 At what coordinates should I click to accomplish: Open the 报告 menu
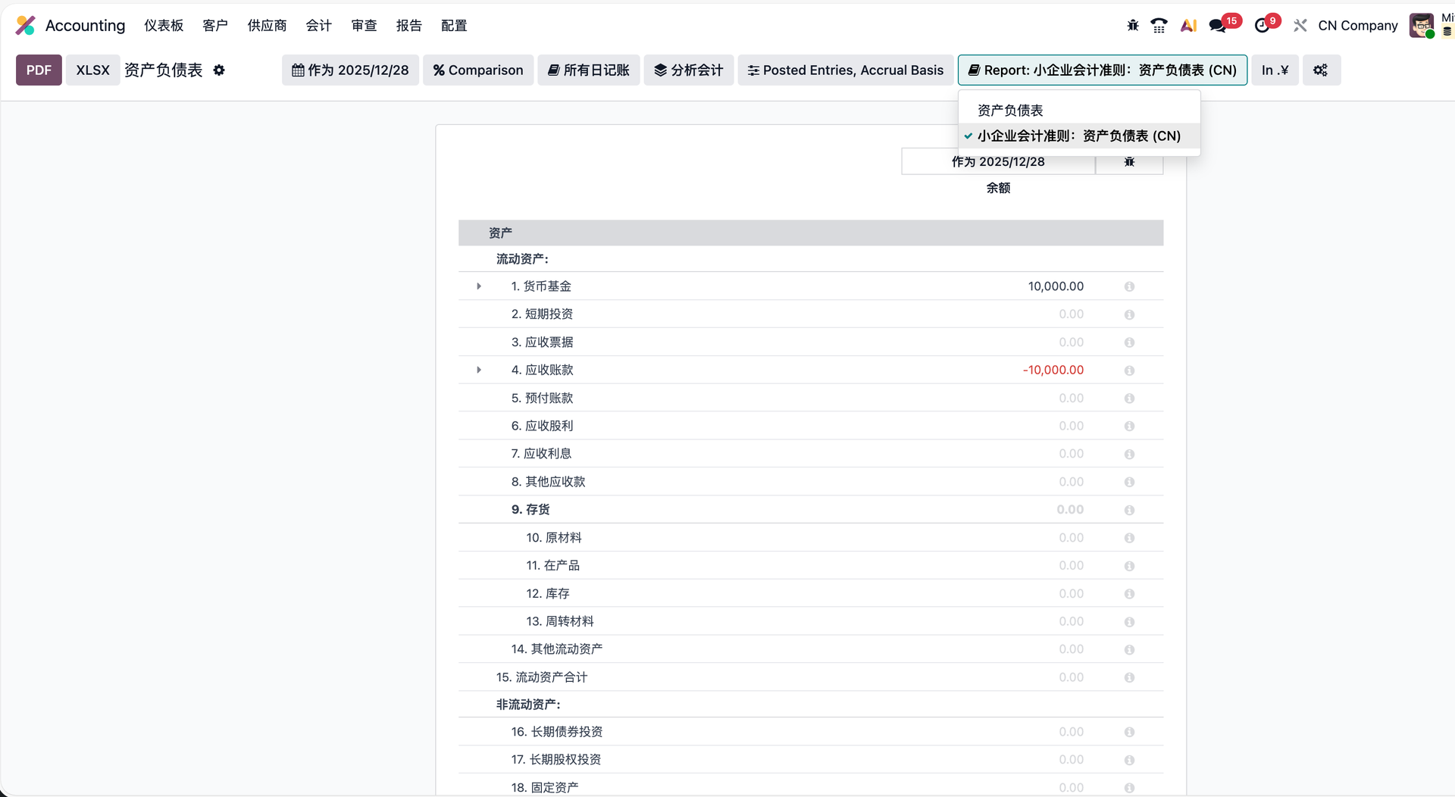tap(408, 26)
